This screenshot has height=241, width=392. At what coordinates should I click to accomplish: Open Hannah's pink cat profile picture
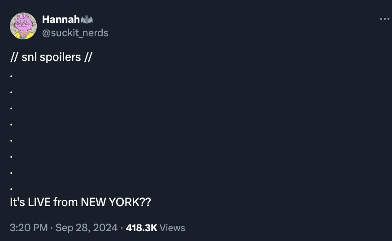pyautogui.click(x=23, y=26)
